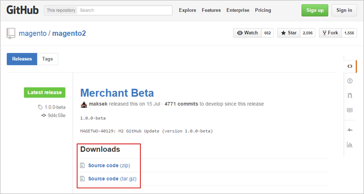Open the Code icon in right sidebar

350,66
